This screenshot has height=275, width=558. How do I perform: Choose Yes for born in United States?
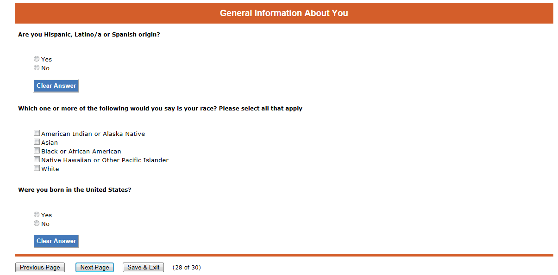[x=37, y=215]
